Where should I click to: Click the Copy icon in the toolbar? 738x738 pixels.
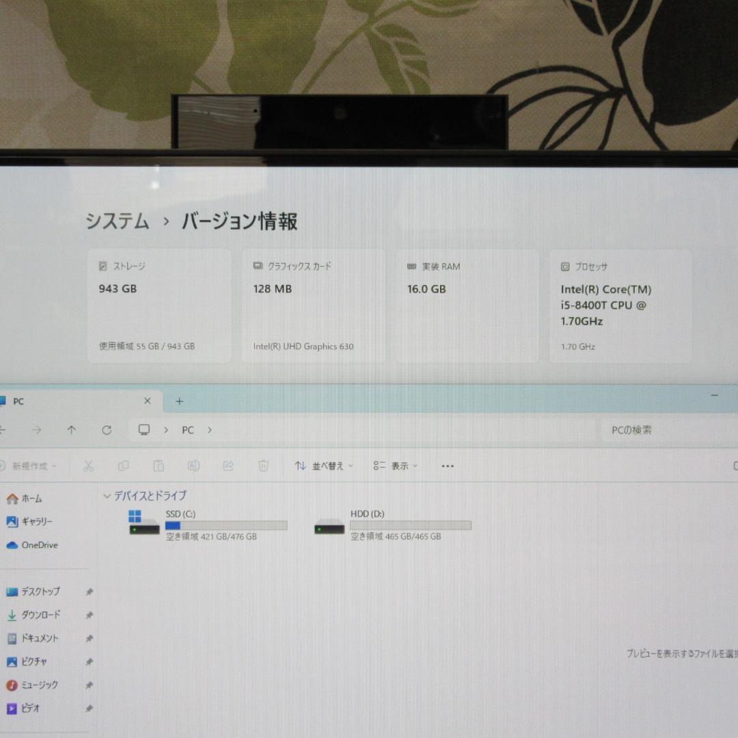[x=124, y=465]
